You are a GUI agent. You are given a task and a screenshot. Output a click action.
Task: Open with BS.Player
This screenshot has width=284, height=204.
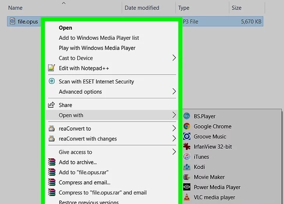pos(232,116)
